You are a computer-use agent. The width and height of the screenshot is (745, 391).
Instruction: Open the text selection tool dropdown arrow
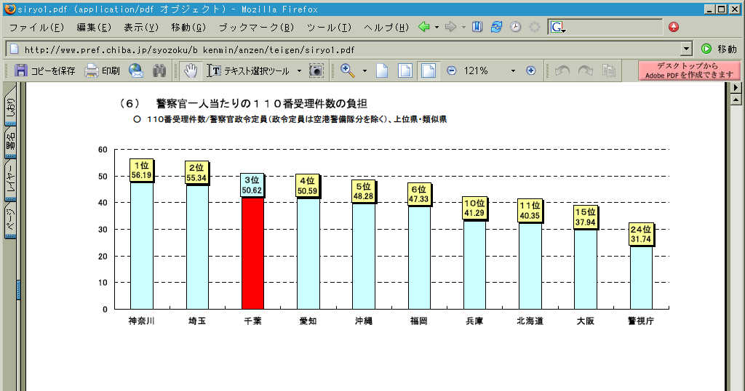[299, 70]
